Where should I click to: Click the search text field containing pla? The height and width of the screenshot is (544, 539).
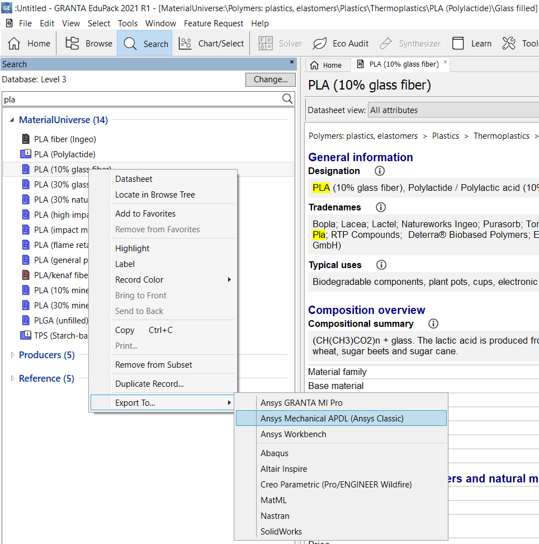pos(140,100)
